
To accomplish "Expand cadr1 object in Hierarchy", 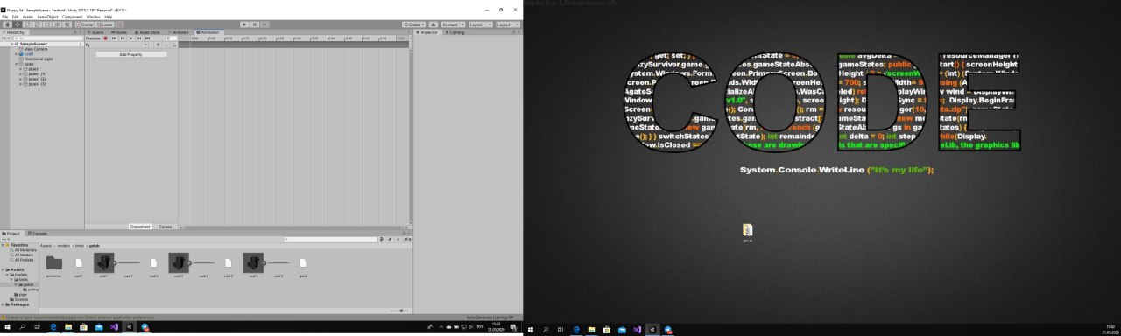I will point(16,54).
